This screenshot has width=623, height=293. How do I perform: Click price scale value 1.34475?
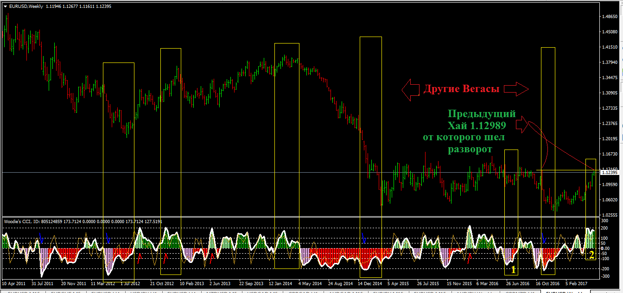tap(609, 77)
